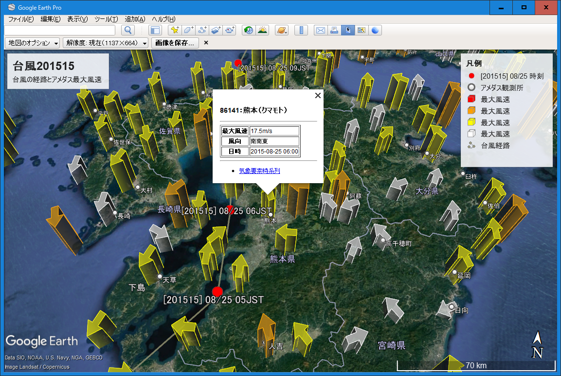Click the yellow cube legend swatch
The width and height of the screenshot is (561, 376).
click(471, 122)
